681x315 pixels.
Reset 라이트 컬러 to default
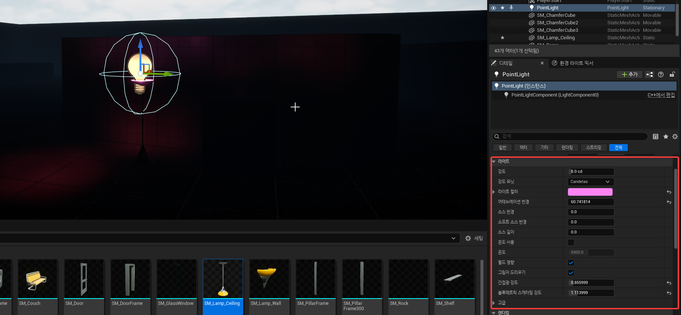click(669, 192)
